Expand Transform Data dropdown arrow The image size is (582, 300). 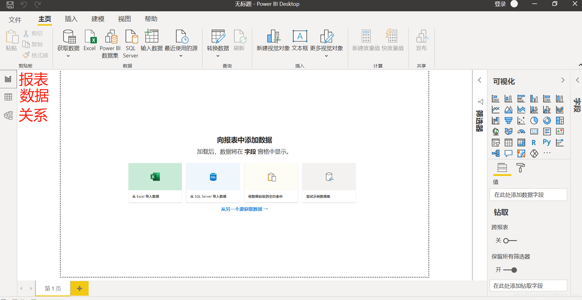[x=218, y=56]
